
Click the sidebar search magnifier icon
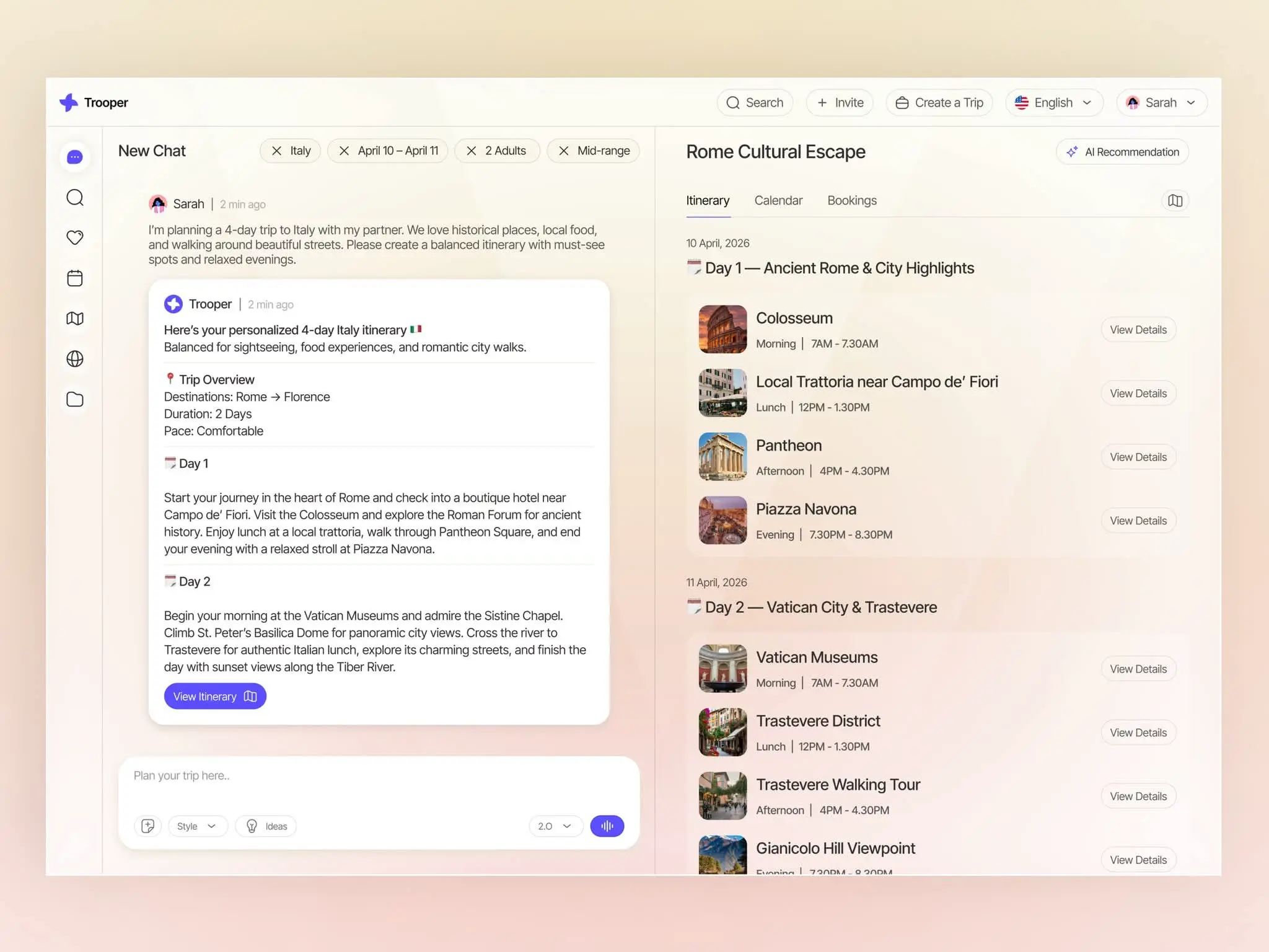pos(74,198)
